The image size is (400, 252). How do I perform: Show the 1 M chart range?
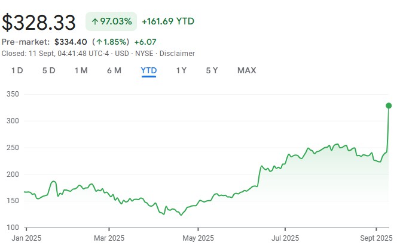[x=81, y=70]
